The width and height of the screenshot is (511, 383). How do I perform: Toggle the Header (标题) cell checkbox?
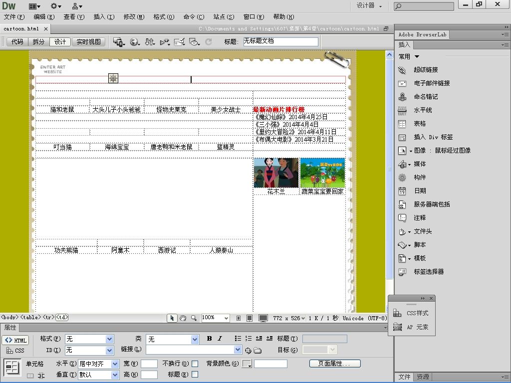(195, 375)
